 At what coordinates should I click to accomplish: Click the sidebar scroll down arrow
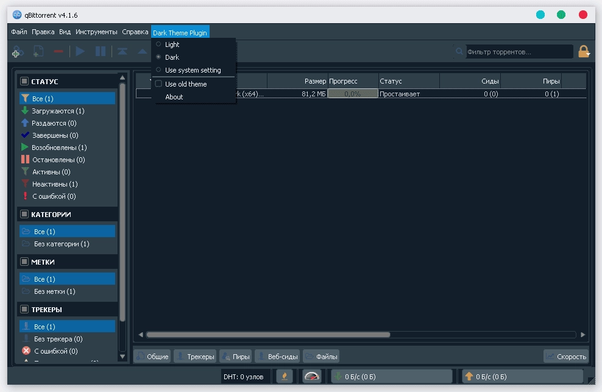tap(122, 357)
